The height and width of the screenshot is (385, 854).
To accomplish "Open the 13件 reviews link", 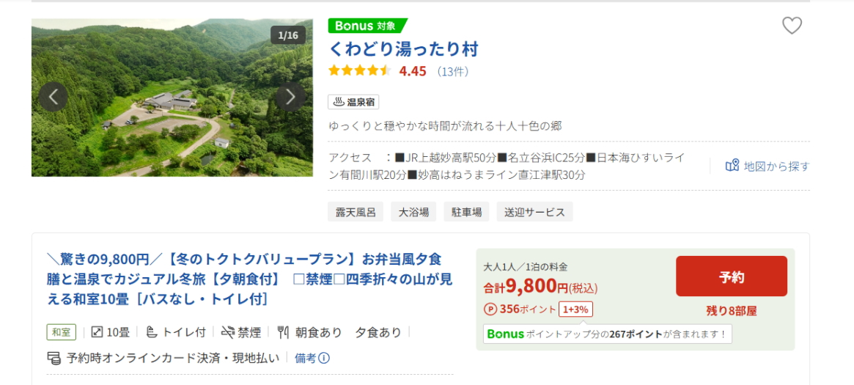I will click(x=452, y=71).
